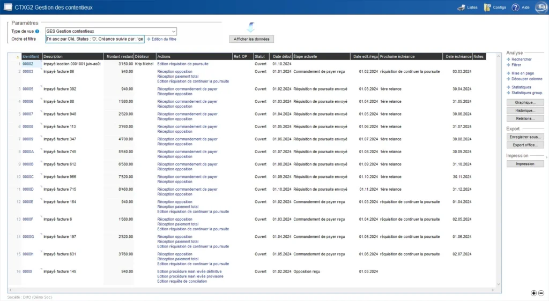Click the Prochaine échéance column header
Screen dimensions: 549x301
(411, 57)
